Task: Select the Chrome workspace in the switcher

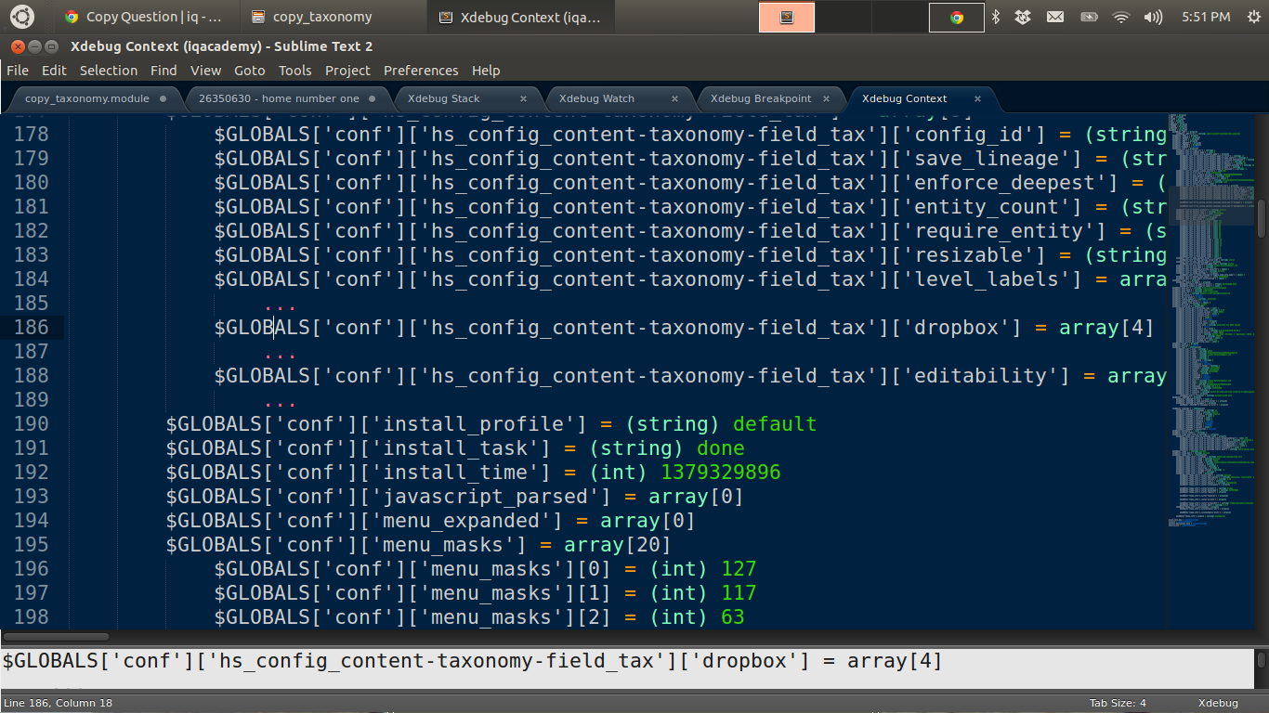Action: click(x=957, y=17)
